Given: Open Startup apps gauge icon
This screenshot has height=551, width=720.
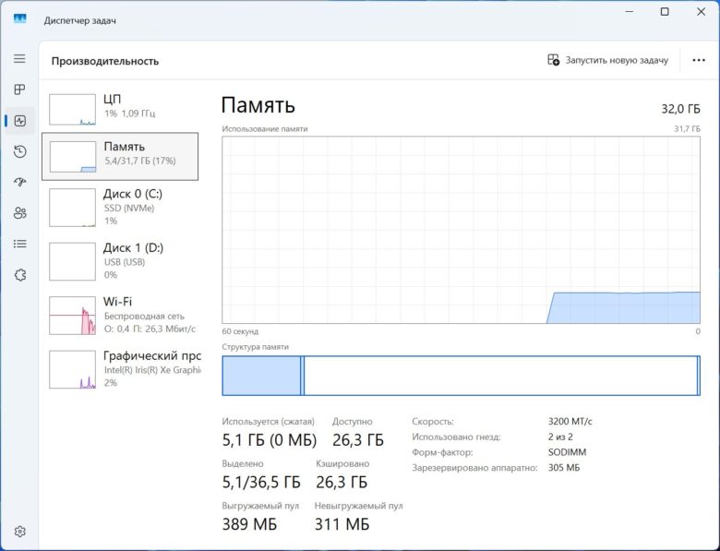Looking at the screenshot, I should tap(19, 183).
